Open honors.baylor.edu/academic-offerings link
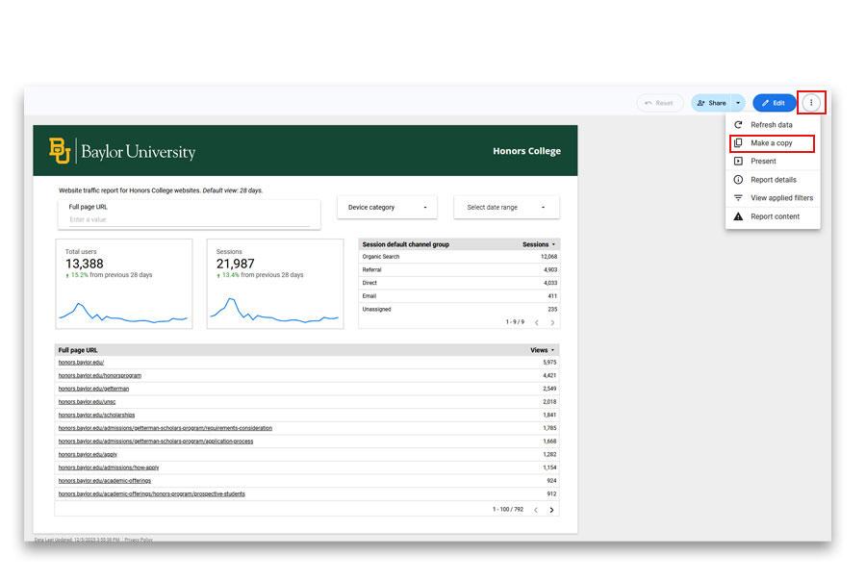866x581 pixels. (105, 481)
